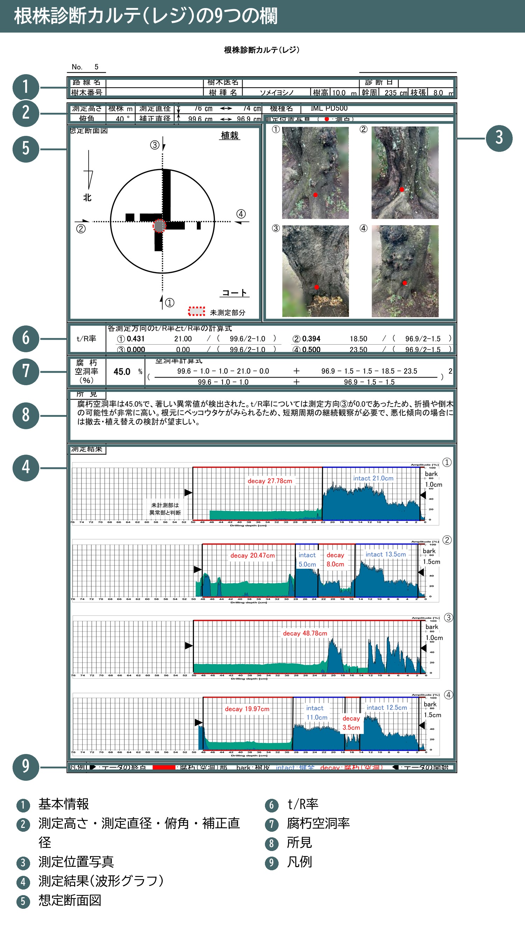Screen dimensions: 525x927
Task: Select the decay cavity rate 45.0 value
Action: click(122, 372)
